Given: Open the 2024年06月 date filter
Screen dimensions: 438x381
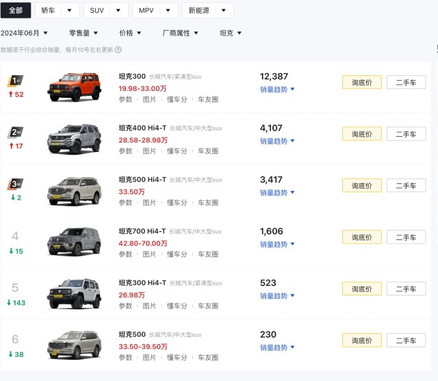Looking at the screenshot, I should [24, 33].
